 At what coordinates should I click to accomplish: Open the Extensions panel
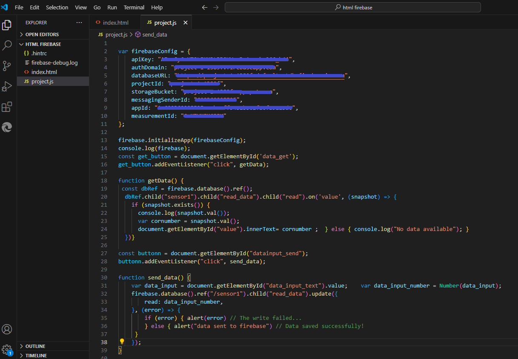tap(7, 107)
